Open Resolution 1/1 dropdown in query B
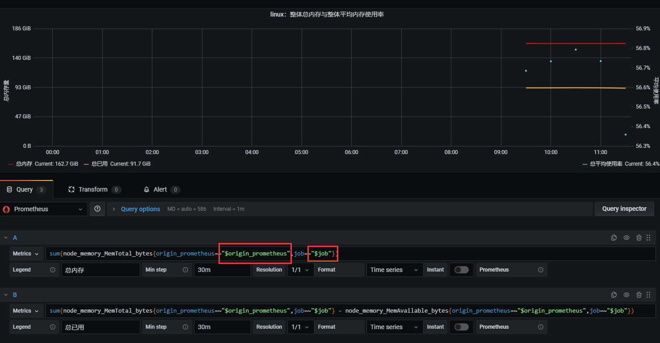This screenshot has width=660, height=343. point(301,327)
